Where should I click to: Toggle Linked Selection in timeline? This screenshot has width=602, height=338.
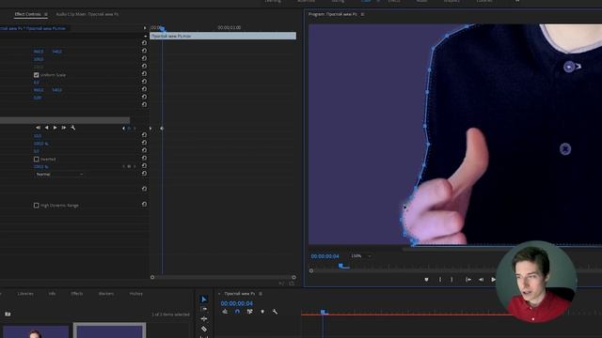tap(250, 312)
